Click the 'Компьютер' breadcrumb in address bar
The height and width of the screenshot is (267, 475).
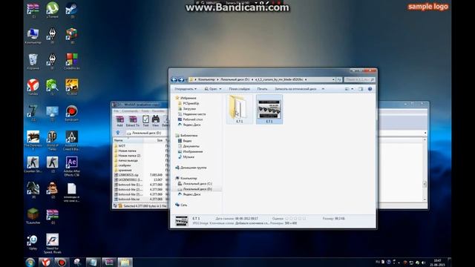pos(206,79)
